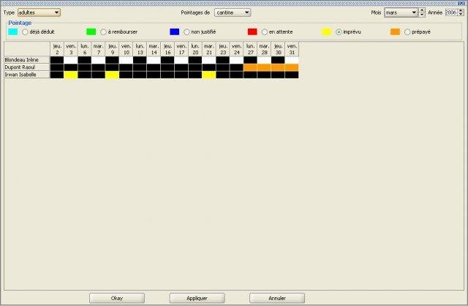Click the 'lun. 13' column header
The image size is (468, 306).
click(140, 49)
